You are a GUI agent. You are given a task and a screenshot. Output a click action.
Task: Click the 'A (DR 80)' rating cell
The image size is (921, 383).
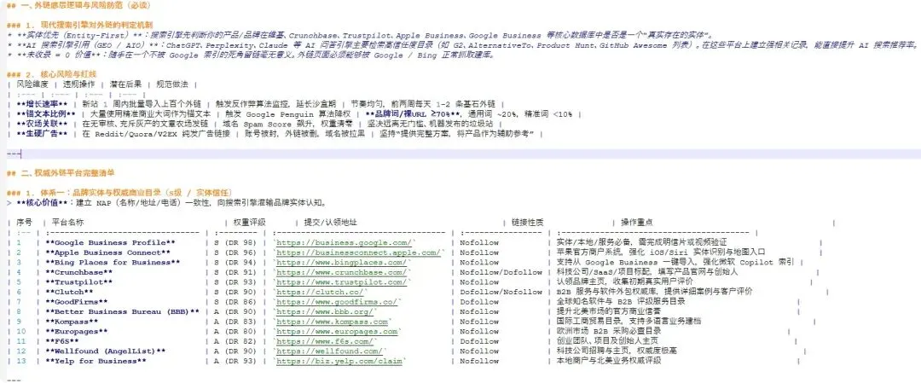click(x=235, y=331)
